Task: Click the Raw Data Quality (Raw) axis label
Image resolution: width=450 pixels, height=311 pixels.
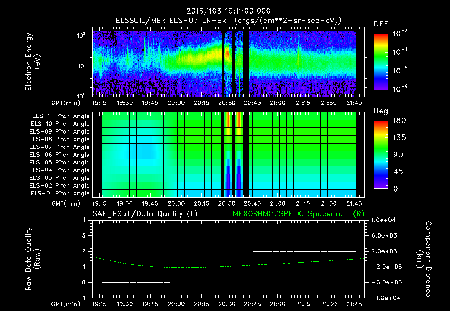Action: (33, 259)
